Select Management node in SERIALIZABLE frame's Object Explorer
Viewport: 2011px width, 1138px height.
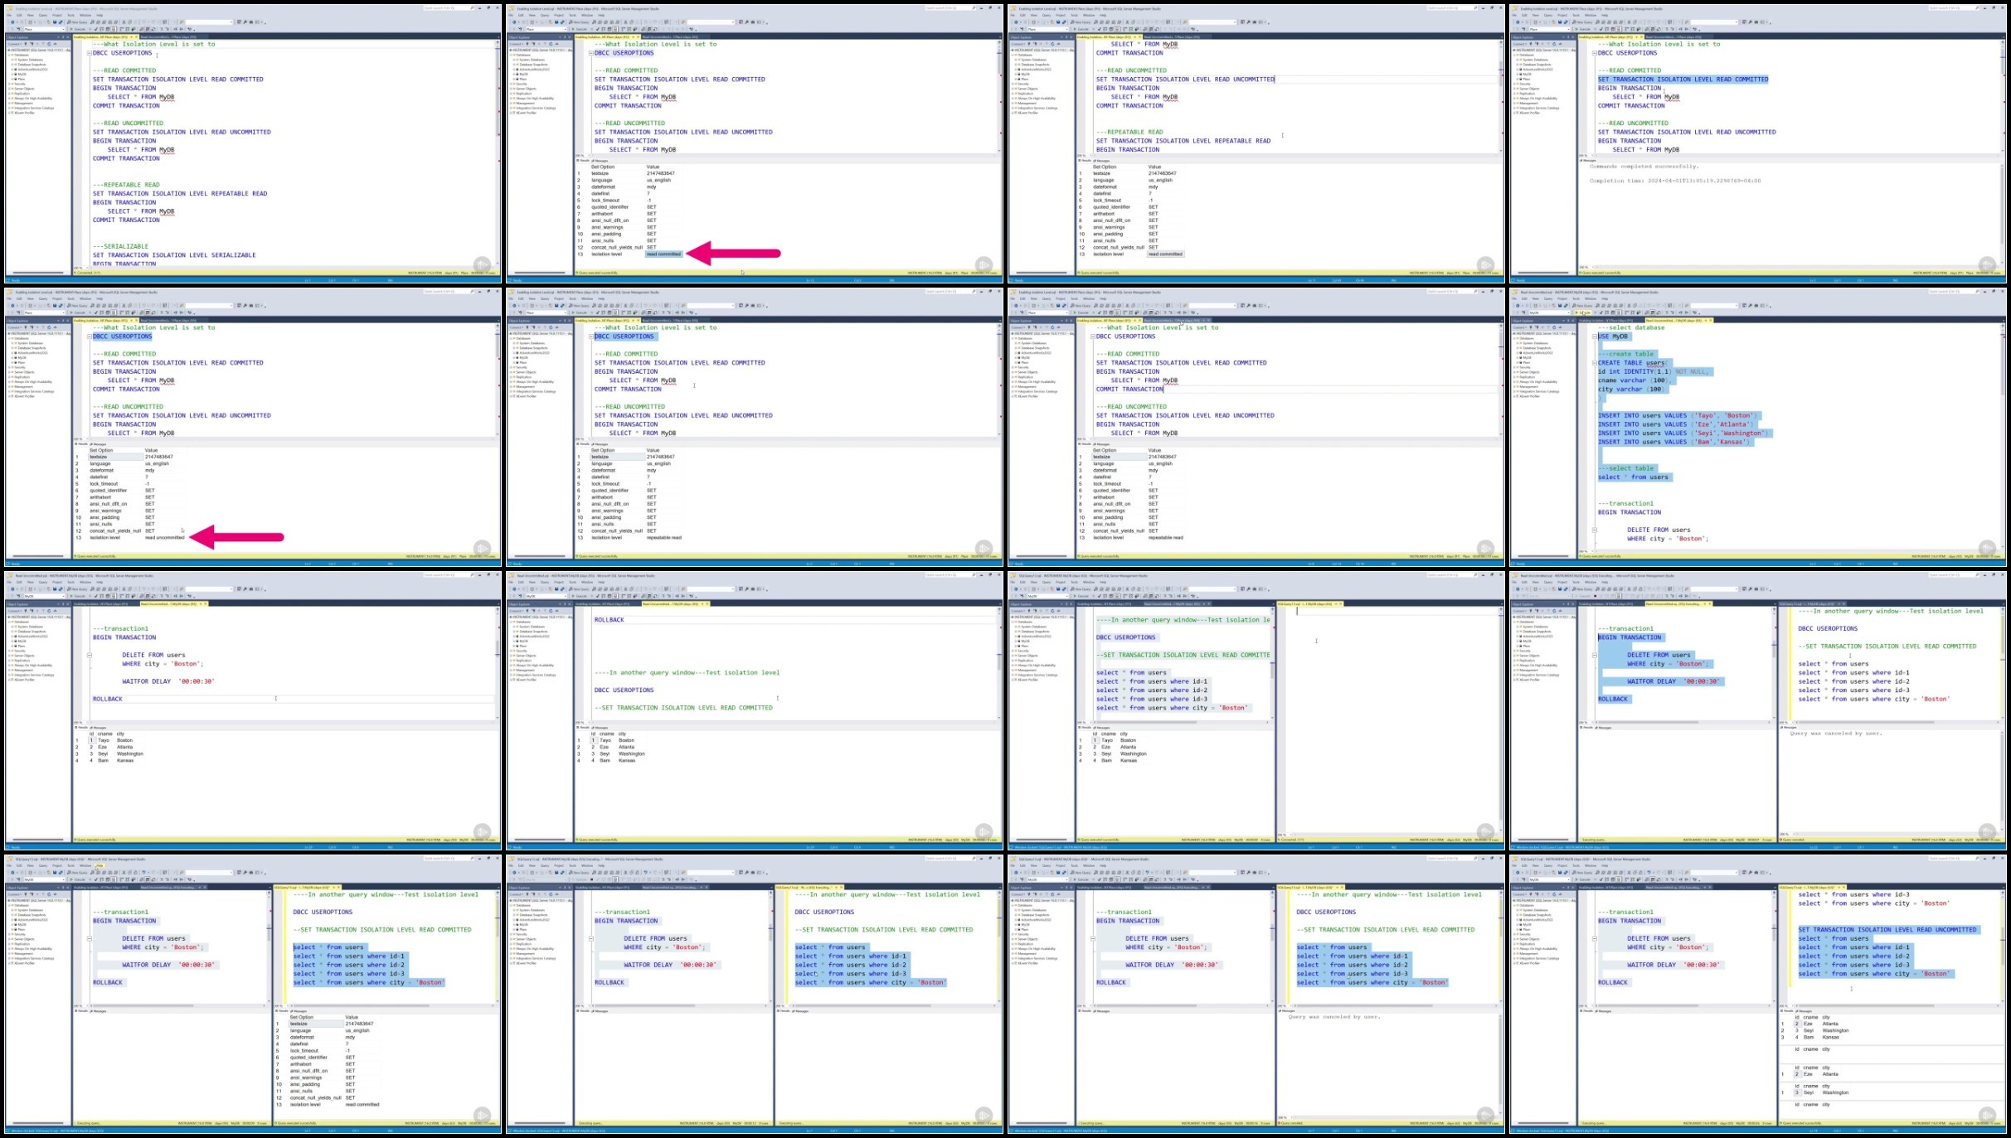pos(23,103)
